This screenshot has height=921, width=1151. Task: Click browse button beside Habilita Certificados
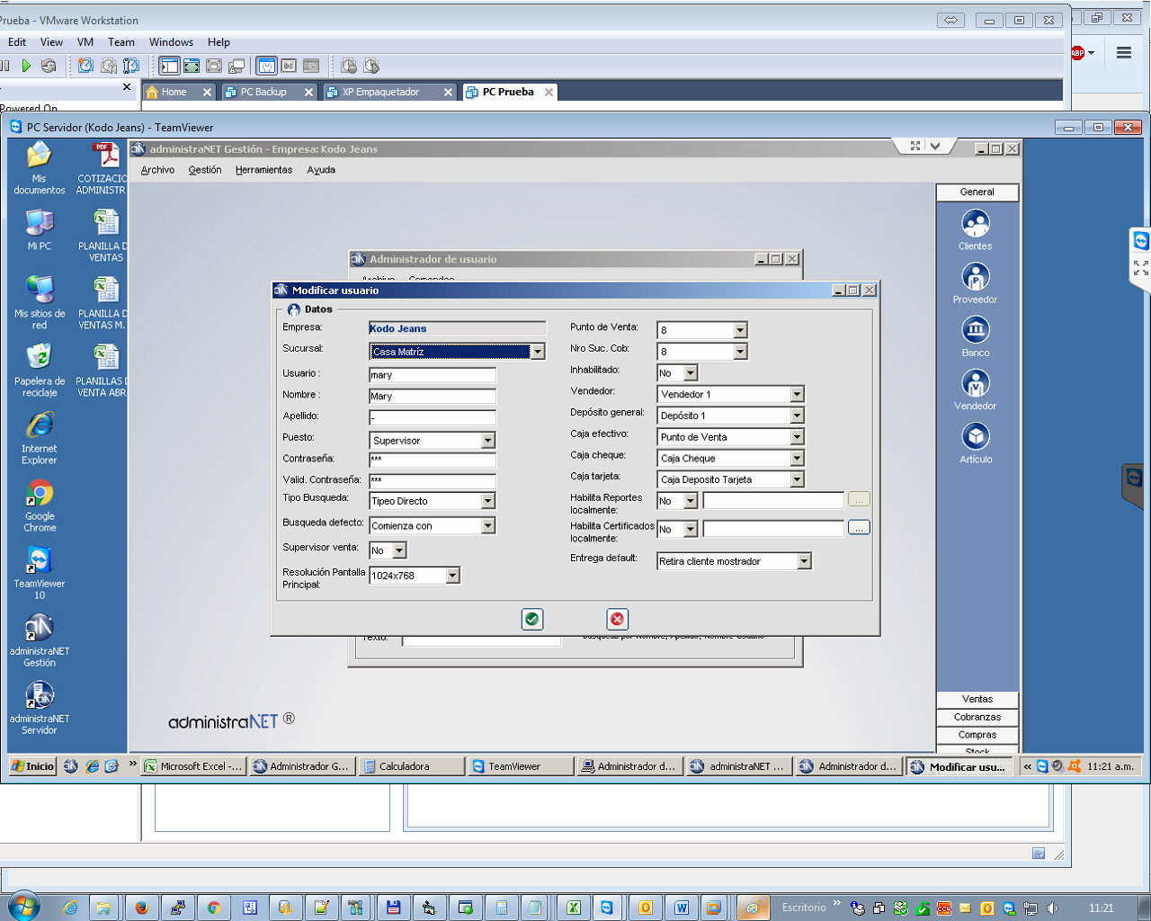tap(859, 528)
